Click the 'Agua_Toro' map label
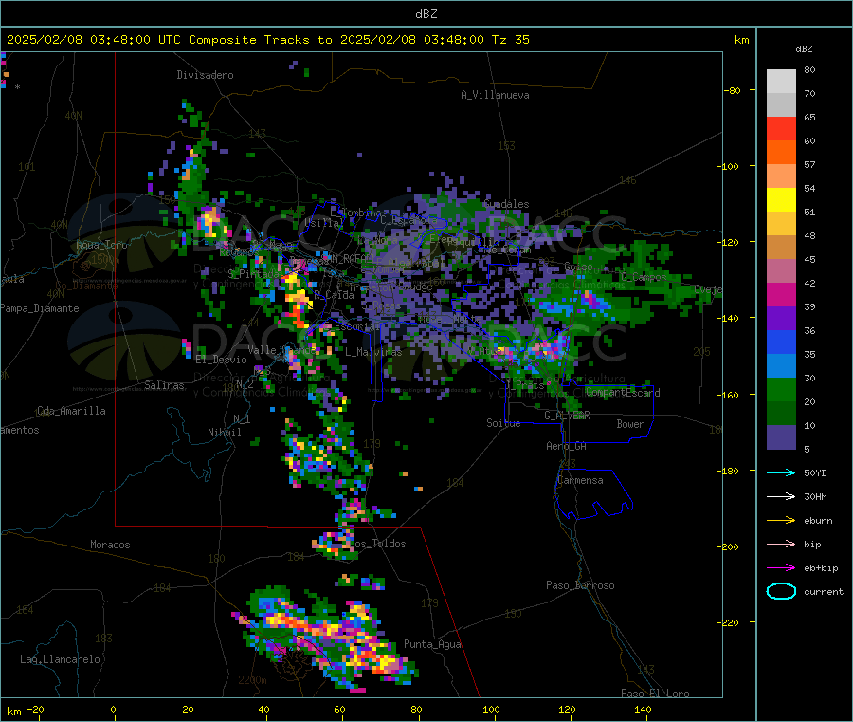 [101, 245]
